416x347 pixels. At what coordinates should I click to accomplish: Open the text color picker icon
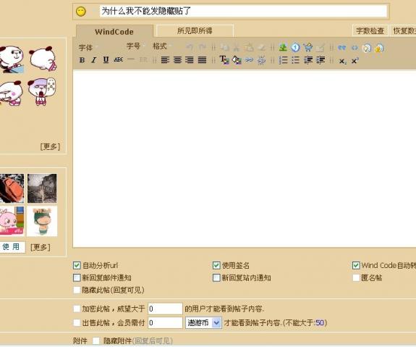(224, 60)
